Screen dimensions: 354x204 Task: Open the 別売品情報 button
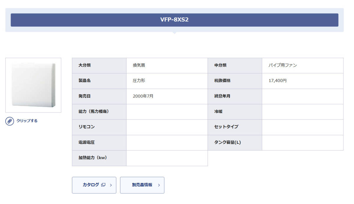click(x=142, y=185)
